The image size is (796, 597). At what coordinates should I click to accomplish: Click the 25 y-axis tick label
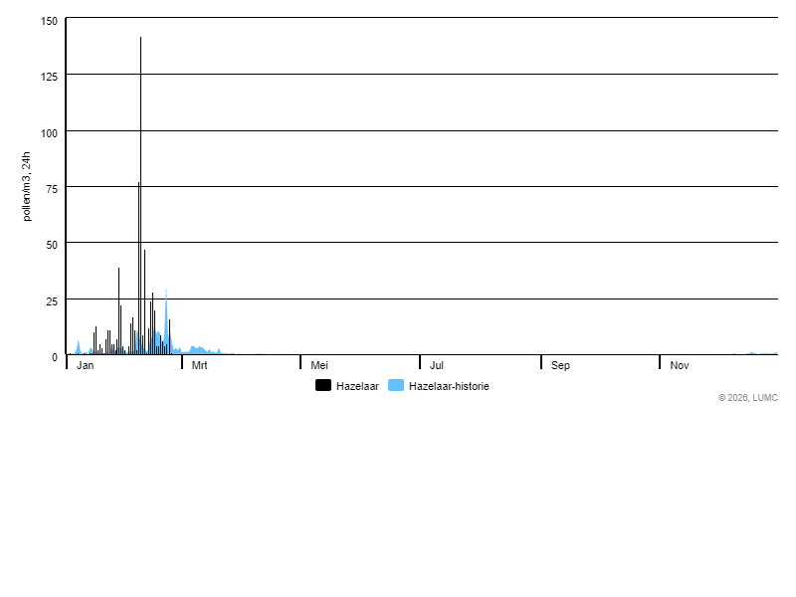click(x=53, y=300)
